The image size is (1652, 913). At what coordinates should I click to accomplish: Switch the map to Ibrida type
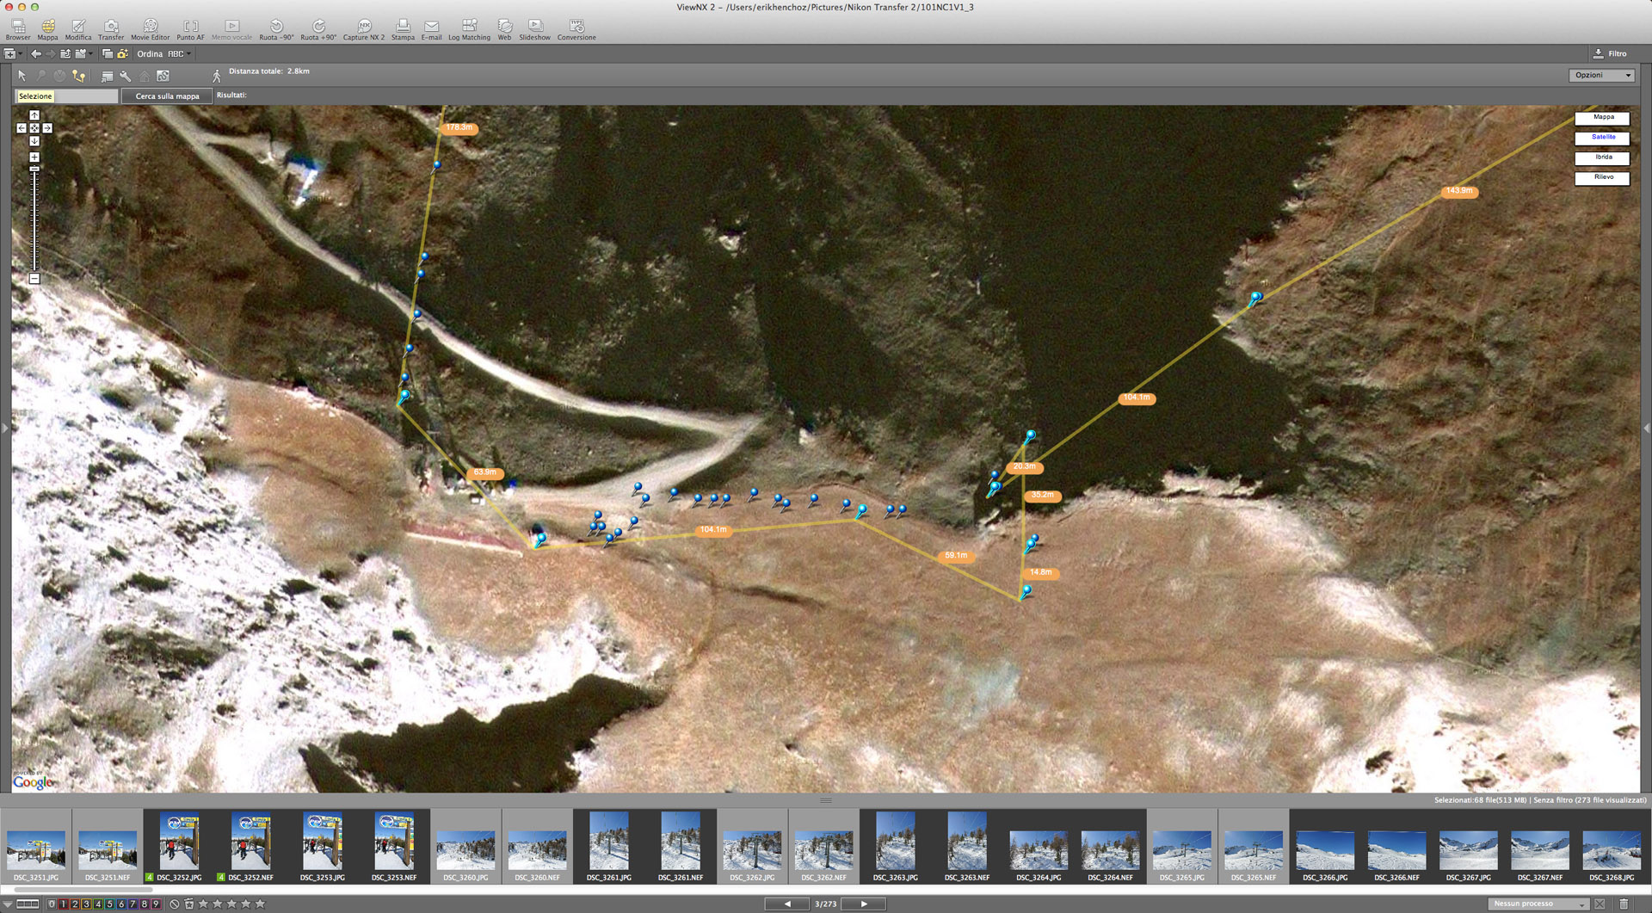(1603, 157)
